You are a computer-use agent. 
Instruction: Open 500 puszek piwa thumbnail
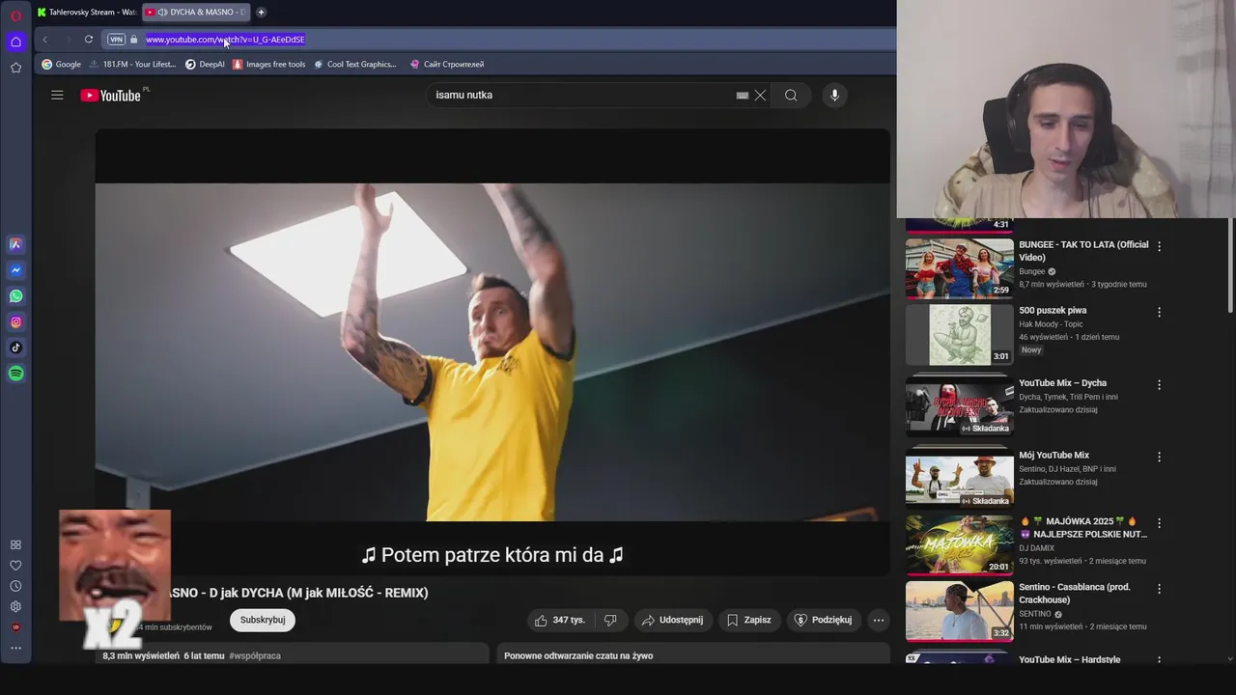point(960,334)
